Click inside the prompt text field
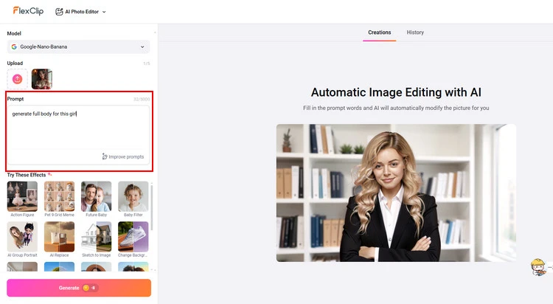The width and height of the screenshot is (553, 304). (78, 129)
